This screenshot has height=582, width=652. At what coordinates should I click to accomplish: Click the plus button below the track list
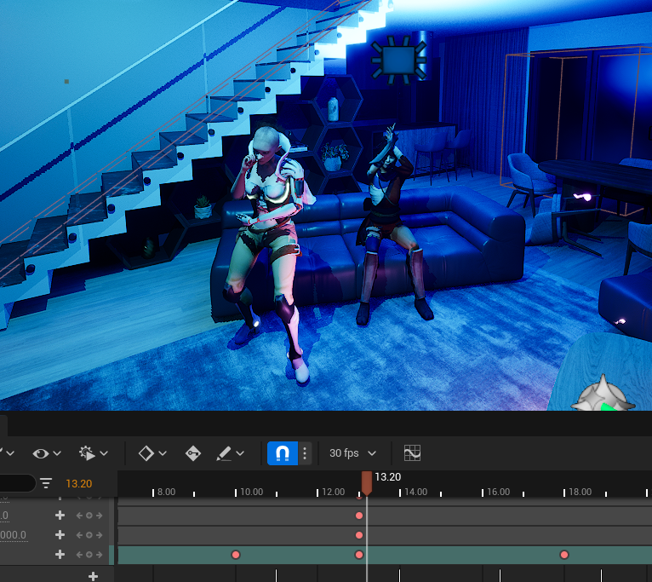coord(94,576)
